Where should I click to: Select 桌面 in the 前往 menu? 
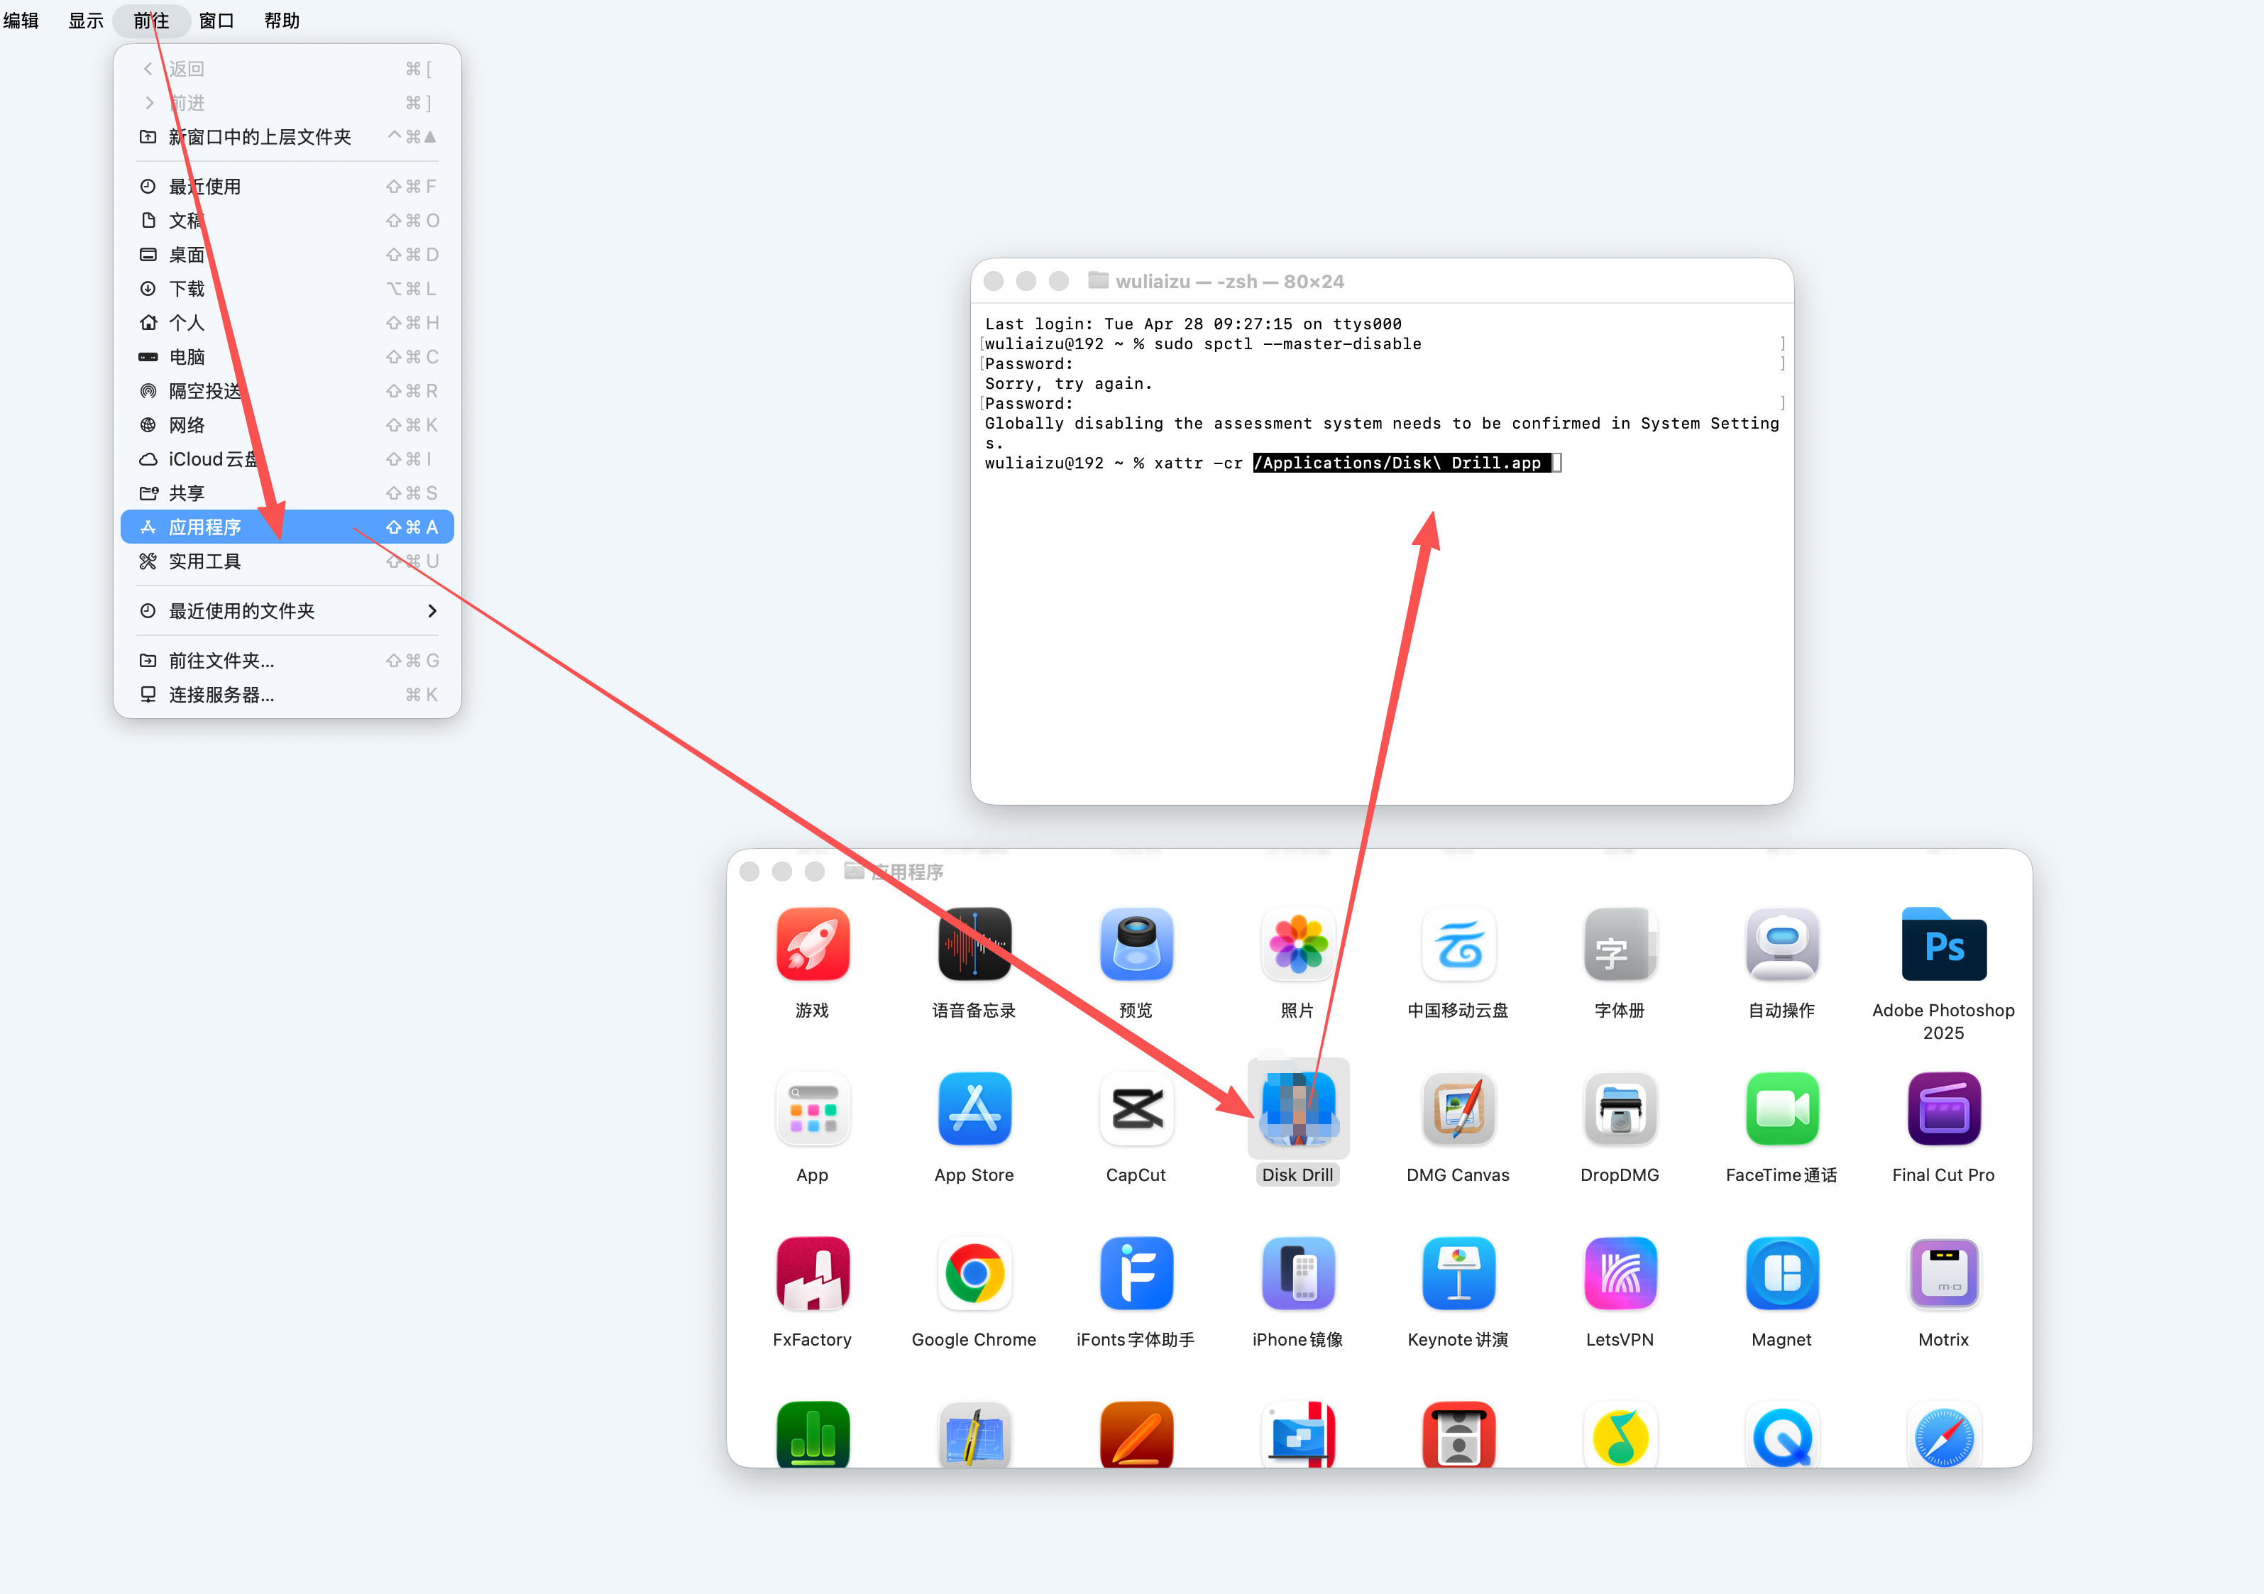pyautogui.click(x=287, y=254)
